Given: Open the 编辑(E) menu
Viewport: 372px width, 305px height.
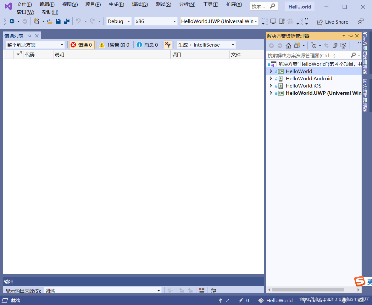Looking at the screenshot, I should pyautogui.click(x=47, y=4).
